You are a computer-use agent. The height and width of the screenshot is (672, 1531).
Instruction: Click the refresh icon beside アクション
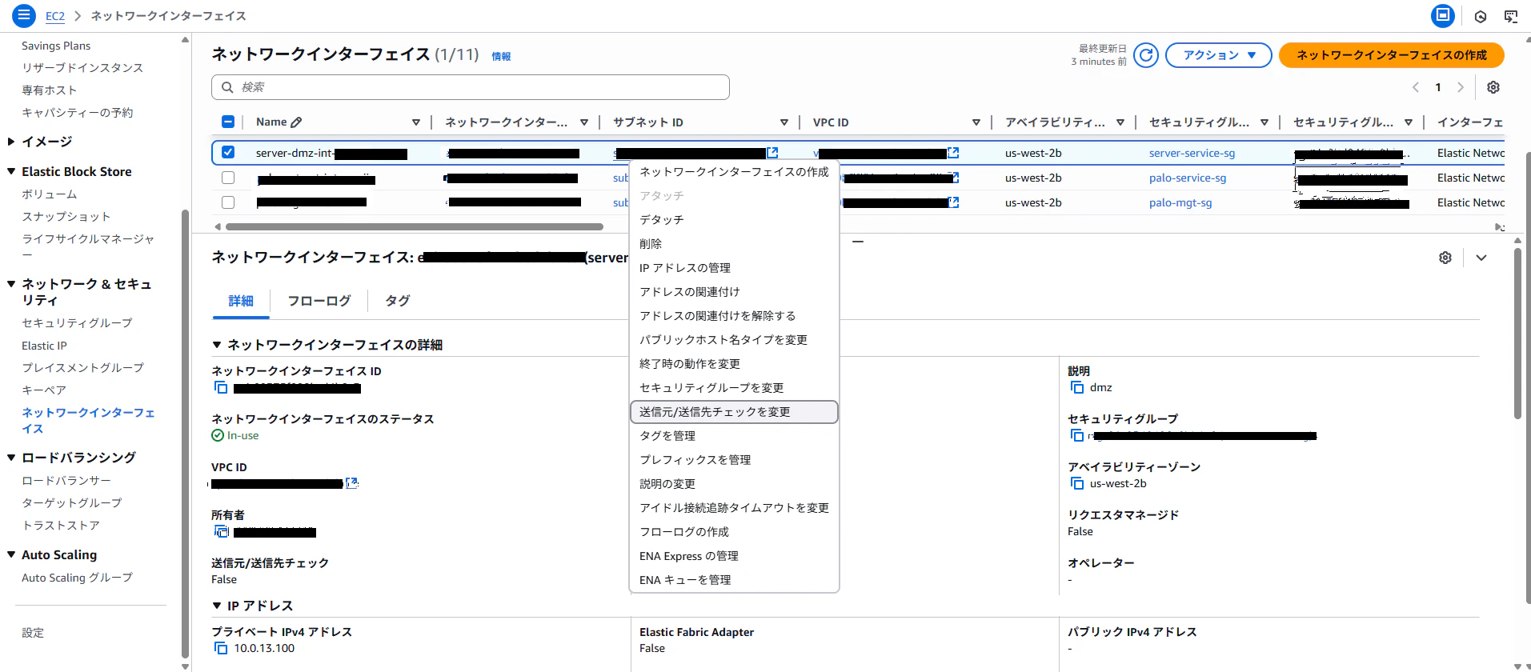click(x=1146, y=55)
